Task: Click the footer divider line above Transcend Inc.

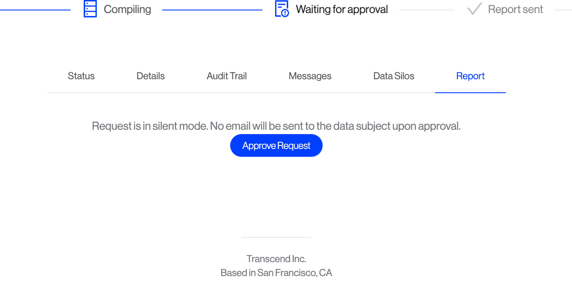Action: [276, 237]
